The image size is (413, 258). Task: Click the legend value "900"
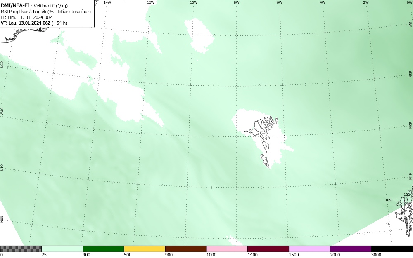[169, 255]
